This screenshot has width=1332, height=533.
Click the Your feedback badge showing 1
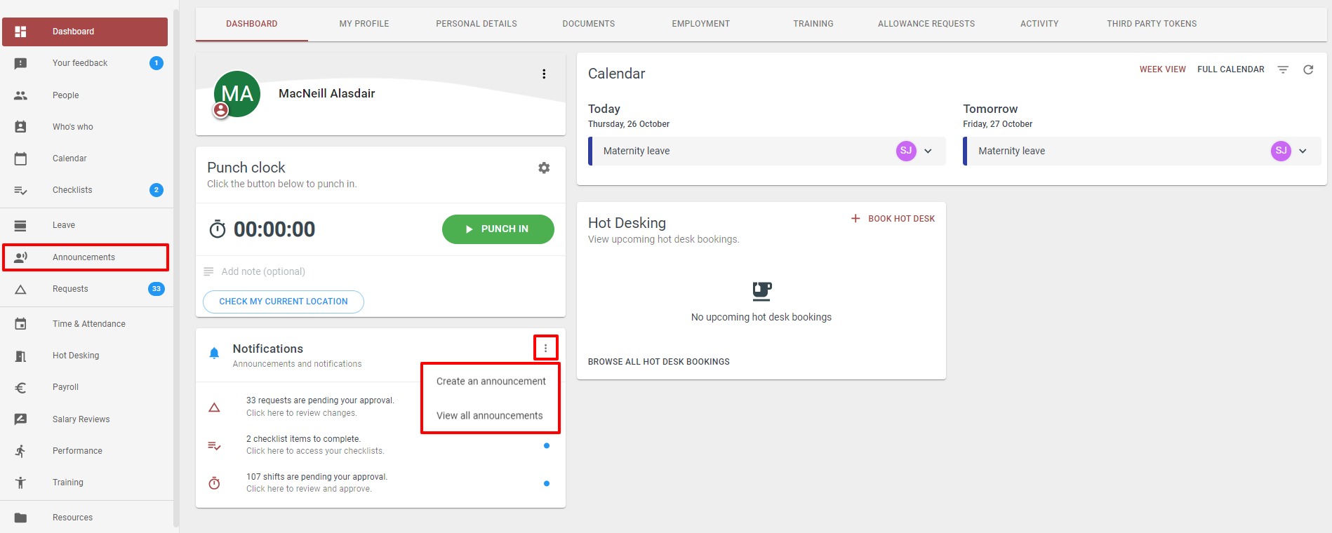pos(156,63)
